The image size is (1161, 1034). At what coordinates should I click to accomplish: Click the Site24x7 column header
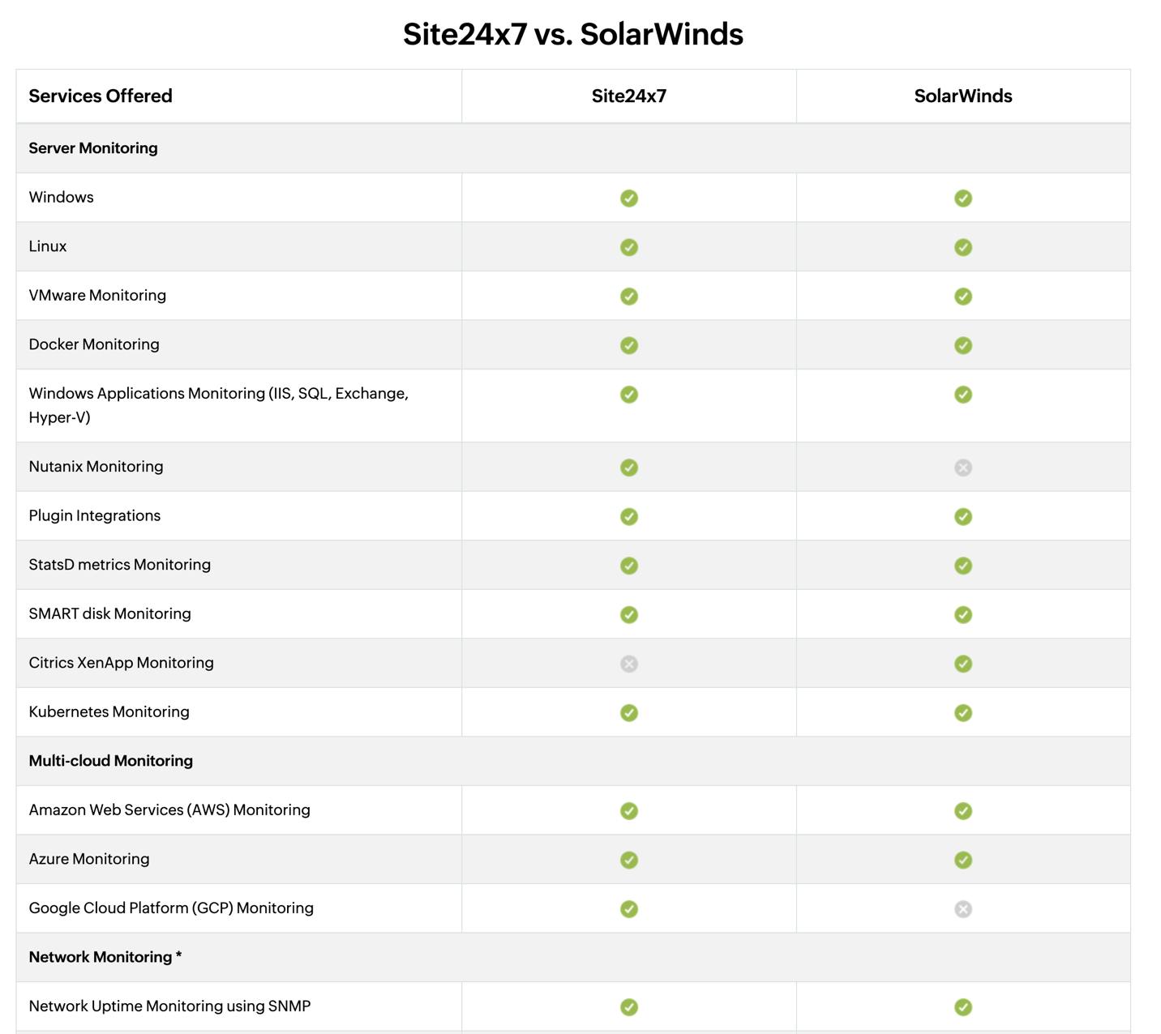point(629,96)
